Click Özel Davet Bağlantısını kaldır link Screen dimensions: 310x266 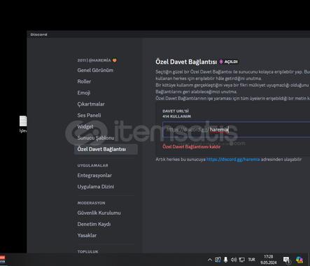pos(191,146)
